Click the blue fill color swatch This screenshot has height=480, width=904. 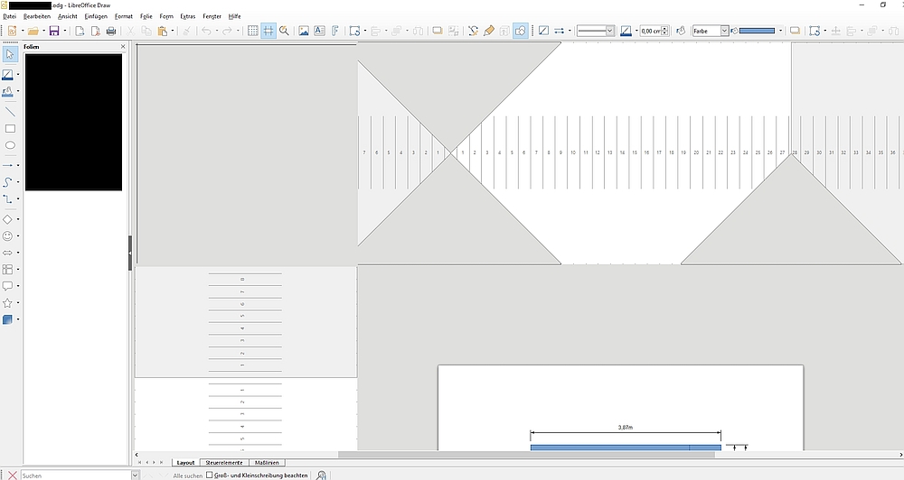click(x=757, y=31)
